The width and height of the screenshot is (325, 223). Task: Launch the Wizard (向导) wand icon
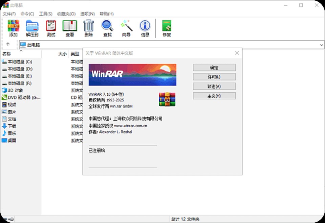click(x=126, y=26)
